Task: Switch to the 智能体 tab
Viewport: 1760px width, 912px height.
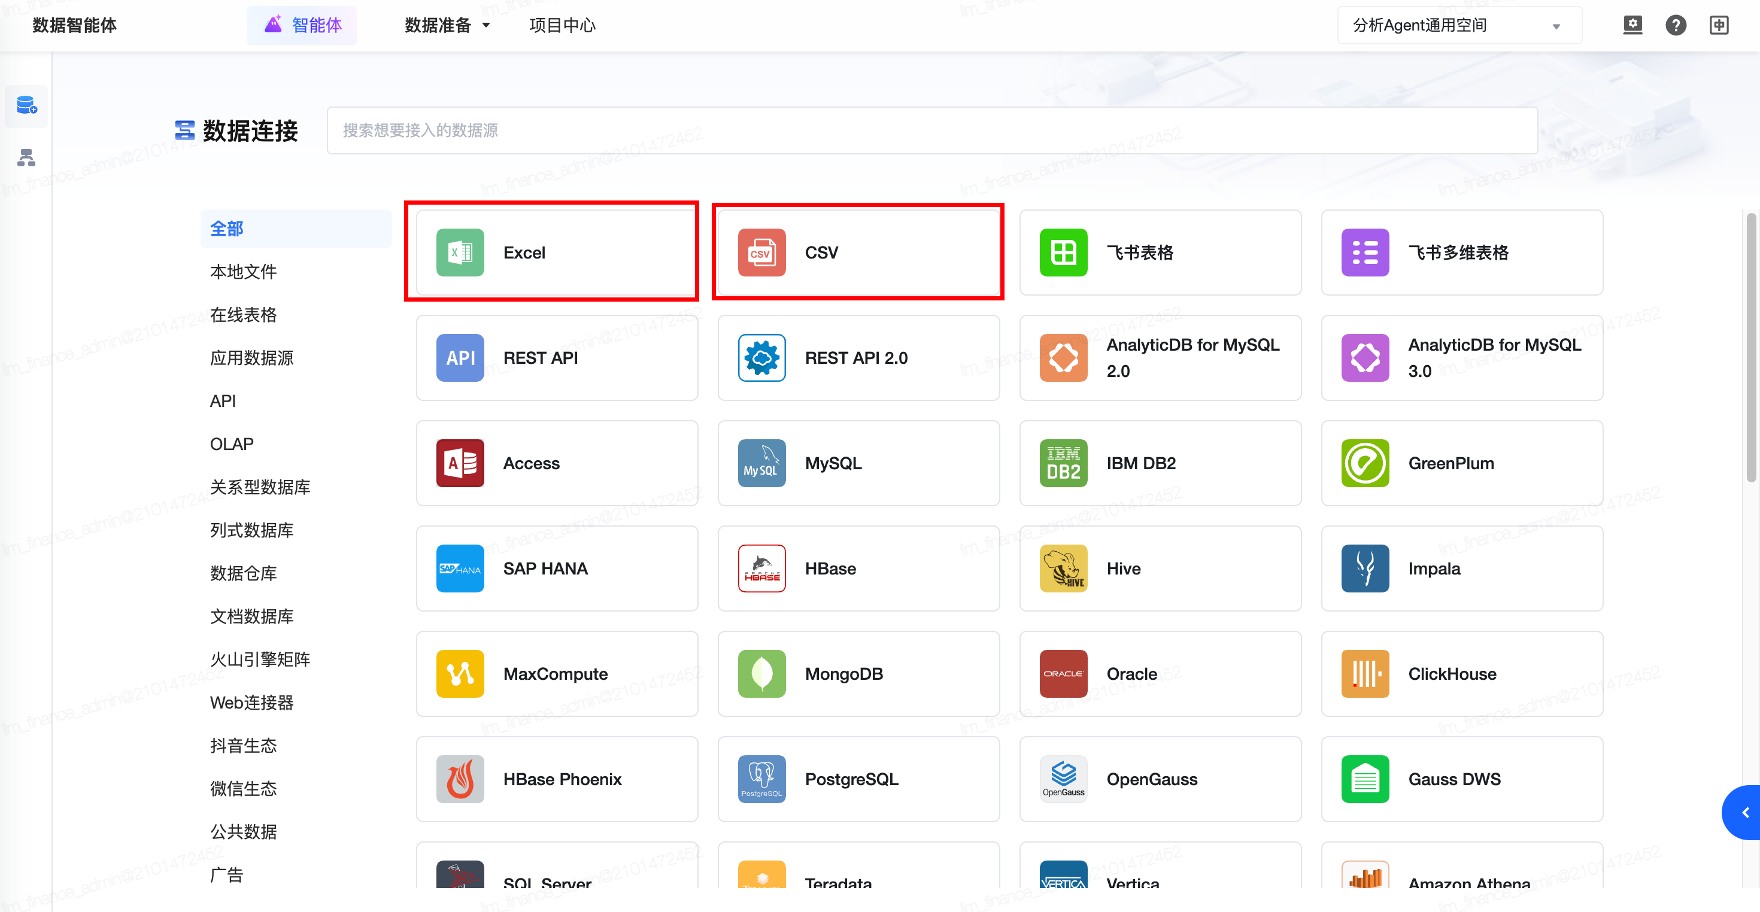Action: pos(302,25)
